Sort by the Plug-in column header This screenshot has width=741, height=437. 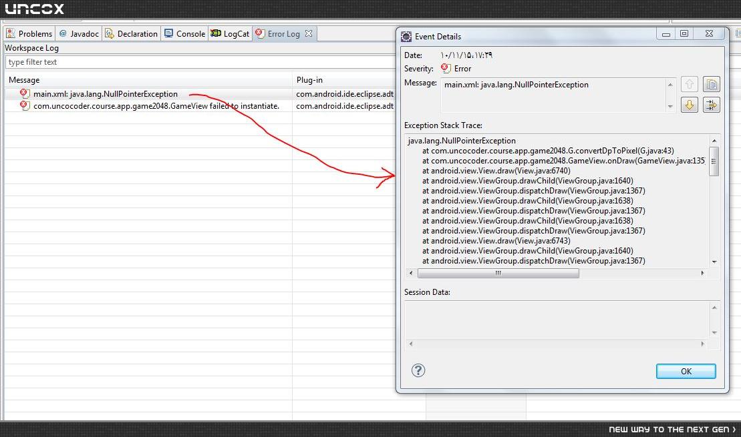tap(344, 80)
